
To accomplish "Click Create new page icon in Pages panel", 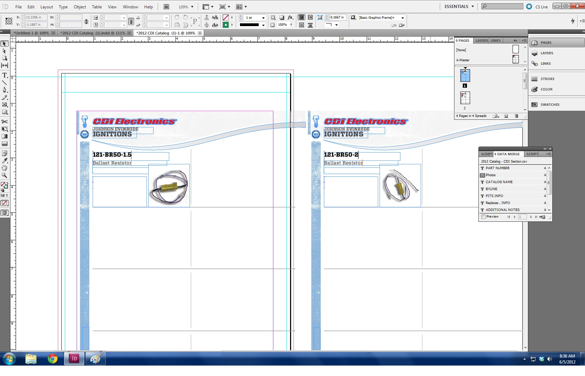I will tap(506, 116).
